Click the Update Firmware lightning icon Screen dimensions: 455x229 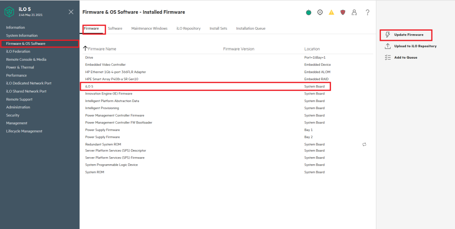387,35
